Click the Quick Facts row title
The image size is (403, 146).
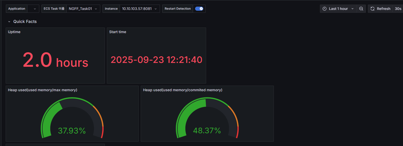tap(25, 22)
